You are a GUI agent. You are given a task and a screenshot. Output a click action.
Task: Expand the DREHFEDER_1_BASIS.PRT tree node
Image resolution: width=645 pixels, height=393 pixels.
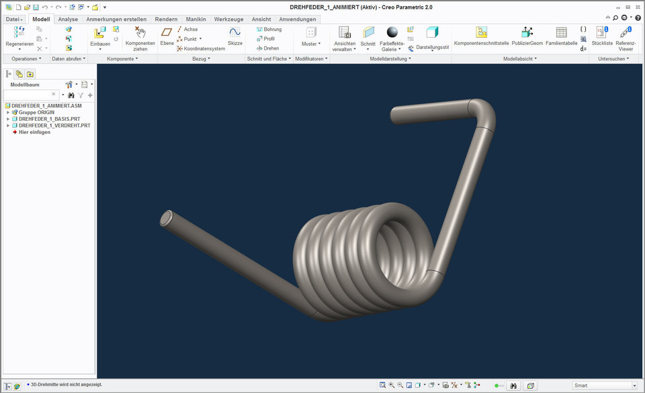(7, 119)
